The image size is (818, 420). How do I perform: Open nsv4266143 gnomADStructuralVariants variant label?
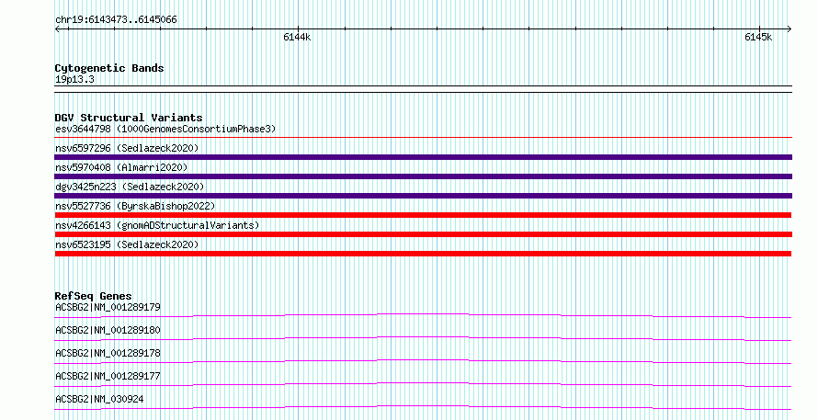coord(157,225)
